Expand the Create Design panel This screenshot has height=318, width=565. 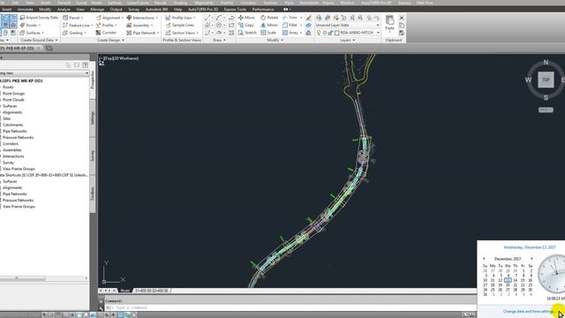[x=110, y=40]
